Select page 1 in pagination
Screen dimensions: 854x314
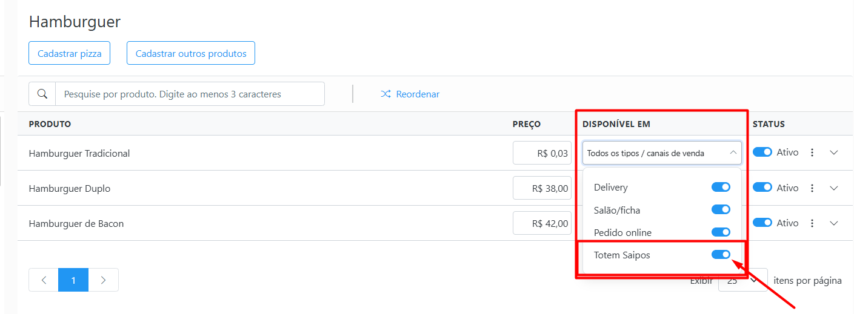pyautogui.click(x=73, y=280)
